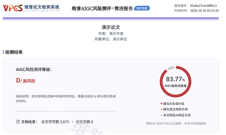Click the 未见明显AI特征片段 legend label
This screenshot has height=135, width=226.
point(177,115)
